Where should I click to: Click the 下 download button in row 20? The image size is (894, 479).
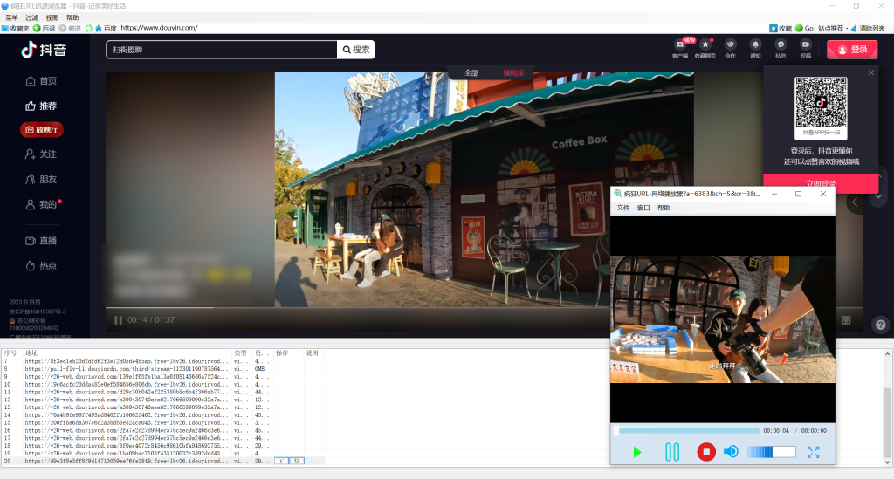(282, 461)
